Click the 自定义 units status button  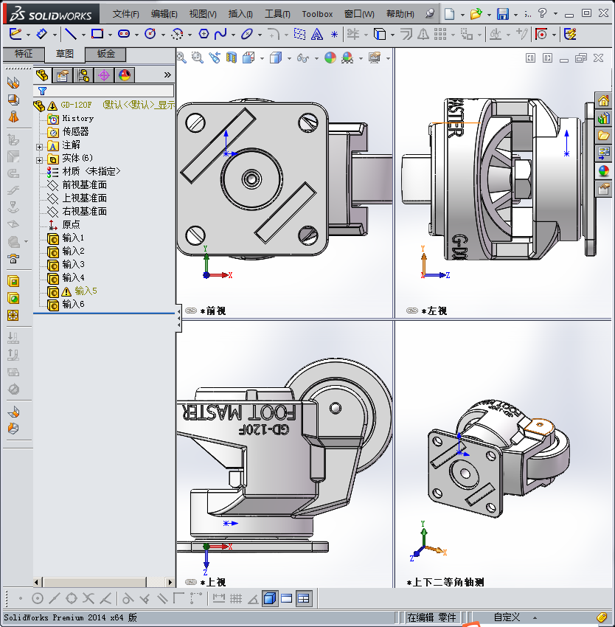pyautogui.click(x=507, y=617)
